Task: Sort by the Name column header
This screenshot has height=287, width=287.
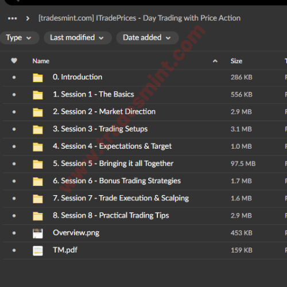Action: click(41, 61)
